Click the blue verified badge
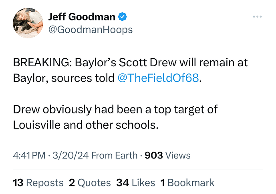 123,17
